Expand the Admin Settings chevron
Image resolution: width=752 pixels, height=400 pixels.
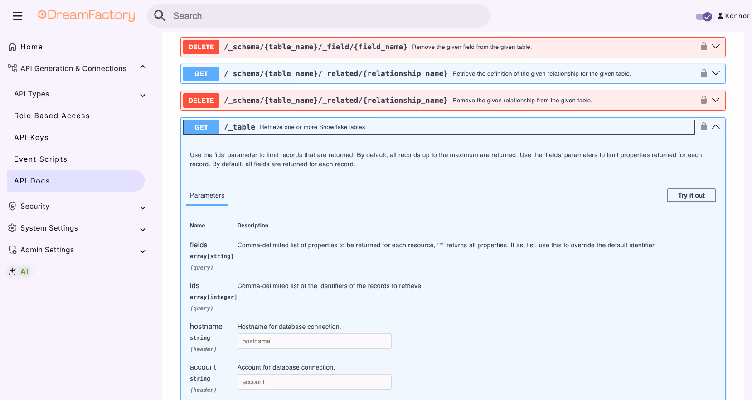point(143,251)
